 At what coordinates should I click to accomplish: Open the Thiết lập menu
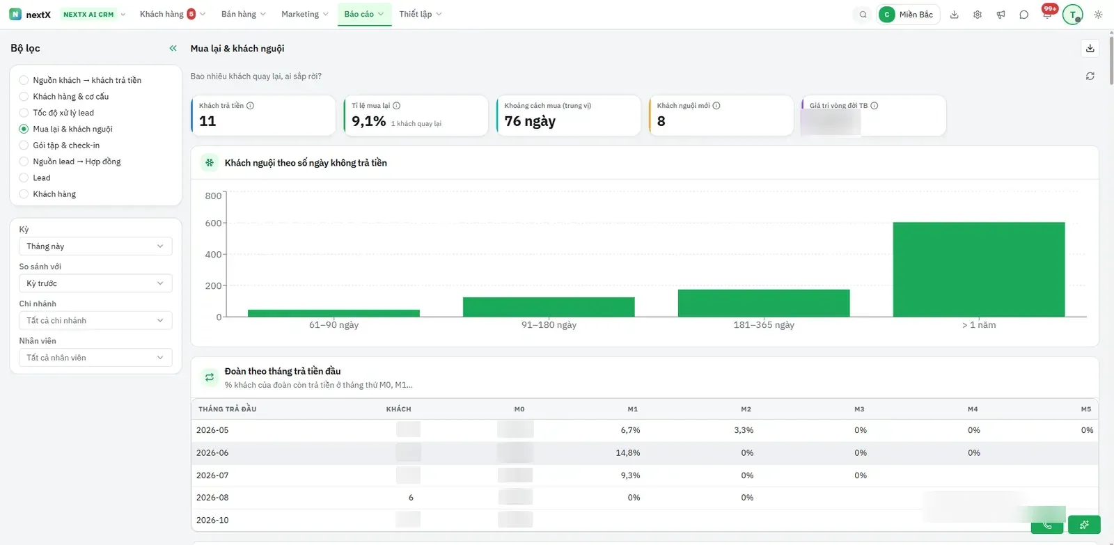click(x=420, y=14)
